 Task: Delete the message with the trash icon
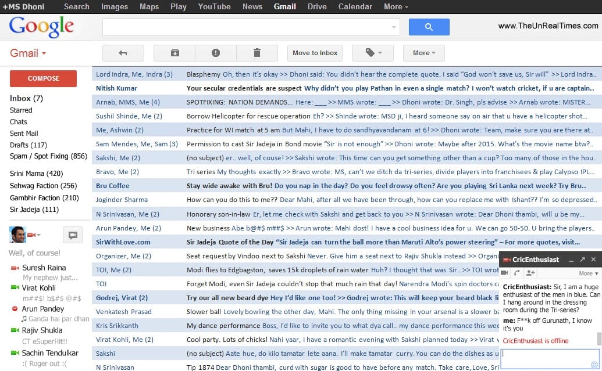pos(257,53)
